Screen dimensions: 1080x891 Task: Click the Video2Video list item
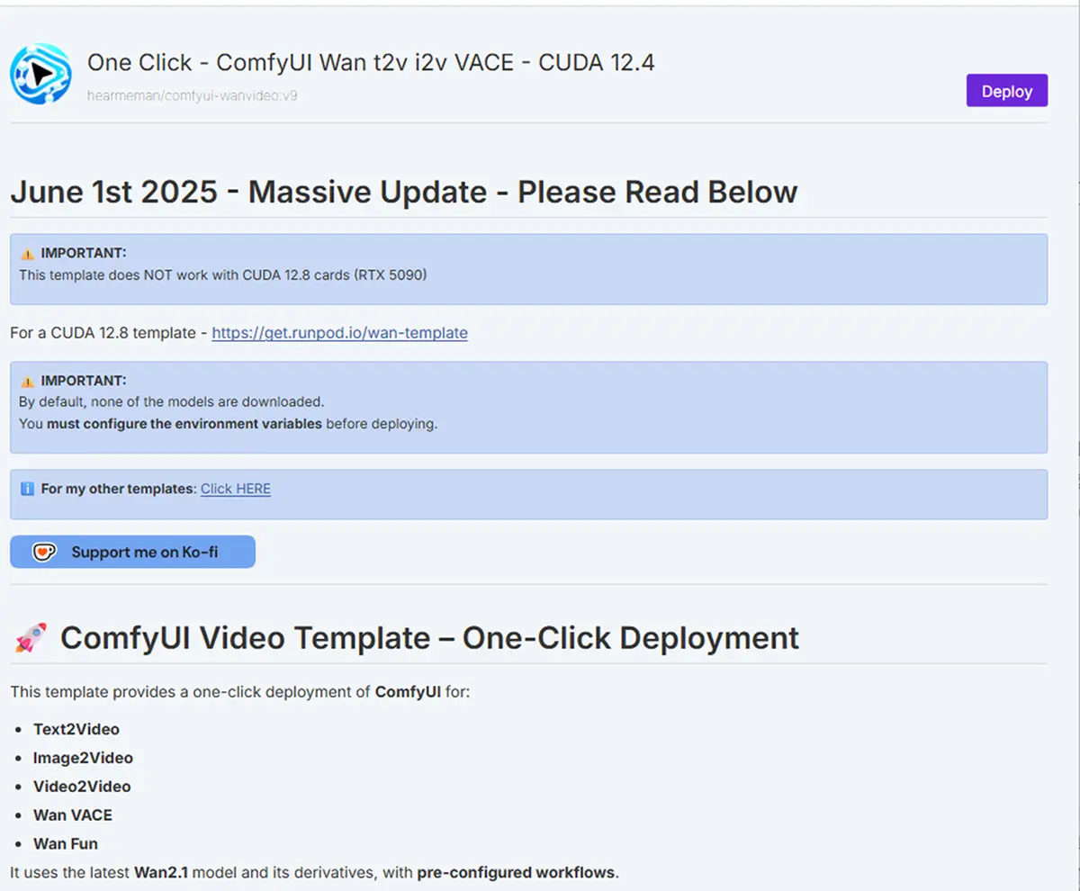(x=82, y=787)
